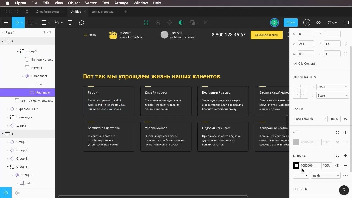The image size is (352, 198).
Task: Remove the fill with minus icon
Action: point(346,142)
